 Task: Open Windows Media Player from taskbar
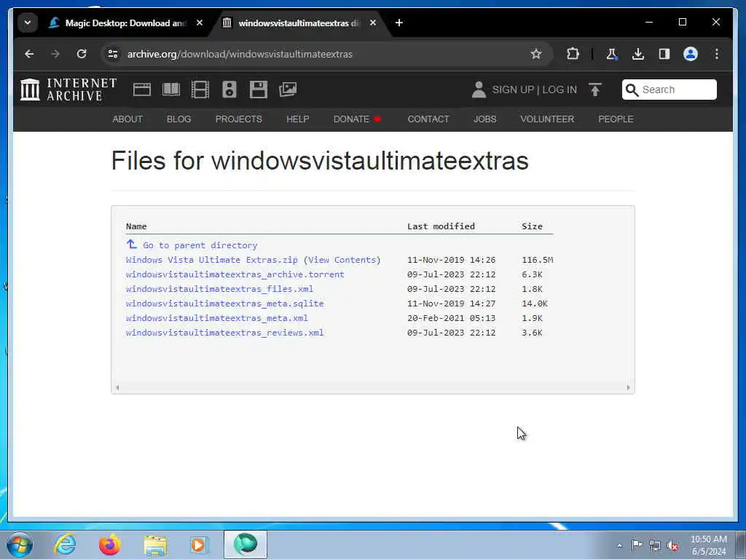pyautogui.click(x=200, y=544)
